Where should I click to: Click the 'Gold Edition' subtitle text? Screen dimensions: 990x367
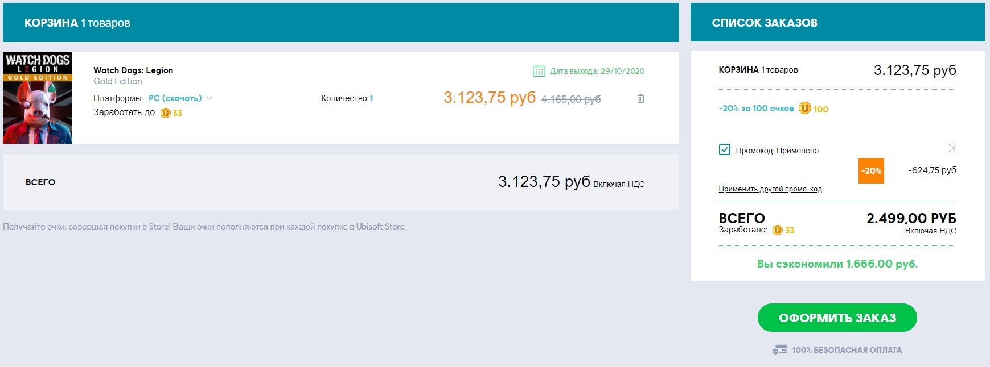pyautogui.click(x=118, y=81)
